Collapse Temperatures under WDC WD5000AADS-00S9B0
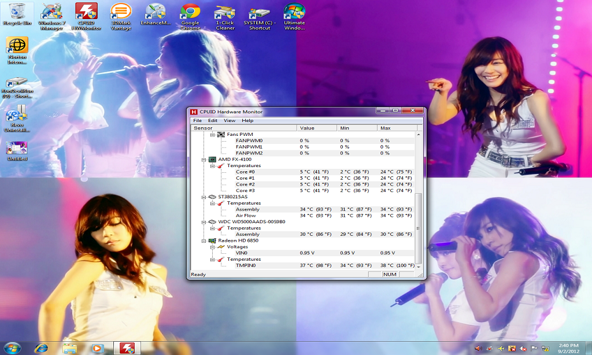This screenshot has height=355, width=592. click(212, 228)
